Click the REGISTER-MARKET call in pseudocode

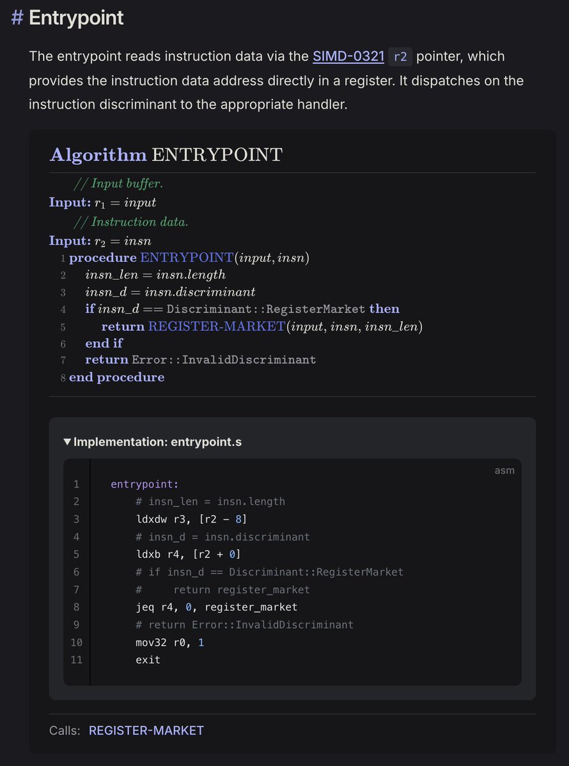(x=217, y=326)
